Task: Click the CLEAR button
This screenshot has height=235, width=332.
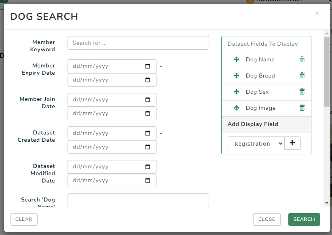Action: point(24,219)
